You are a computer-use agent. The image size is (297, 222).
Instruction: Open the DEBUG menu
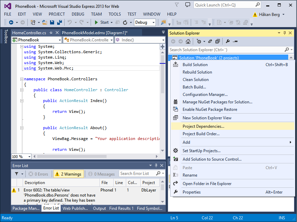pos(78,14)
